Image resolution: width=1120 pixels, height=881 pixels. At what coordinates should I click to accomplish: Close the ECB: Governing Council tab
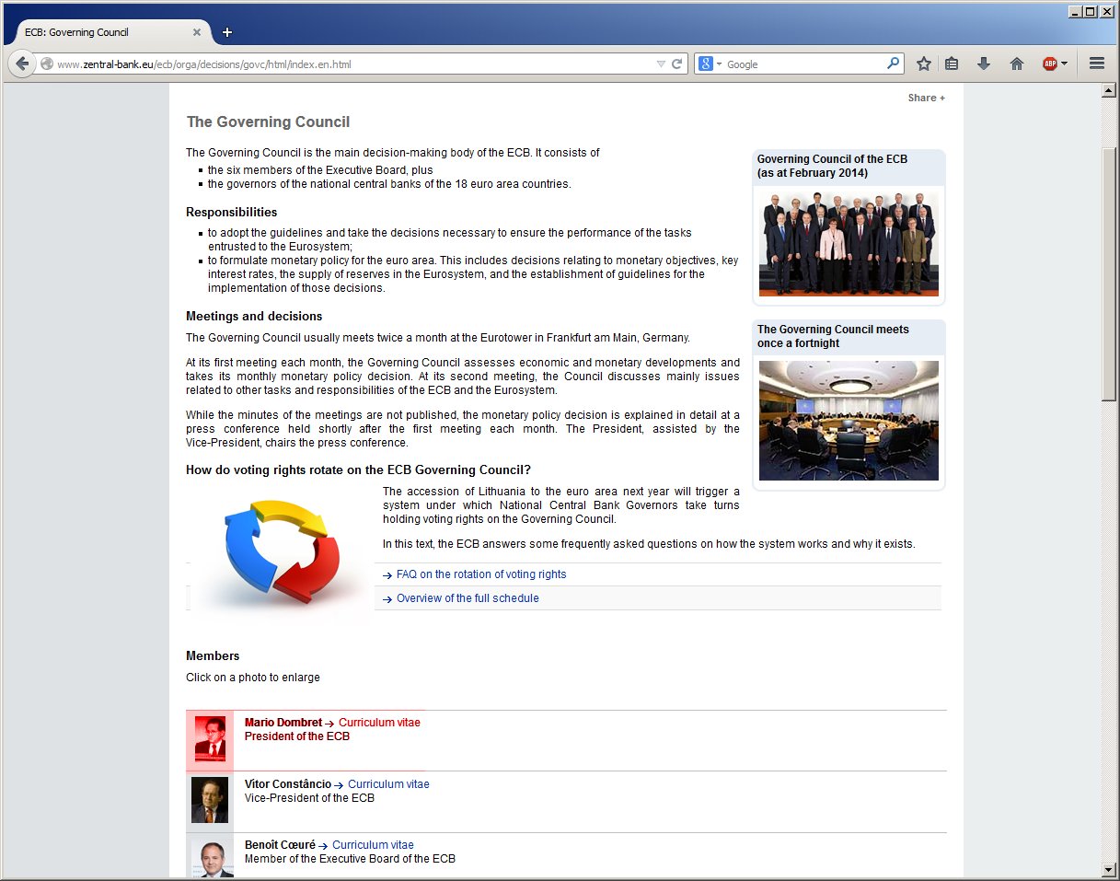[197, 32]
